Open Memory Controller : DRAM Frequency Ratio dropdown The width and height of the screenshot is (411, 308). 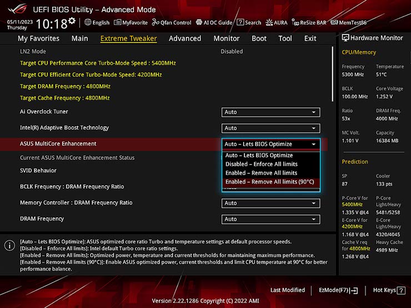click(270, 203)
